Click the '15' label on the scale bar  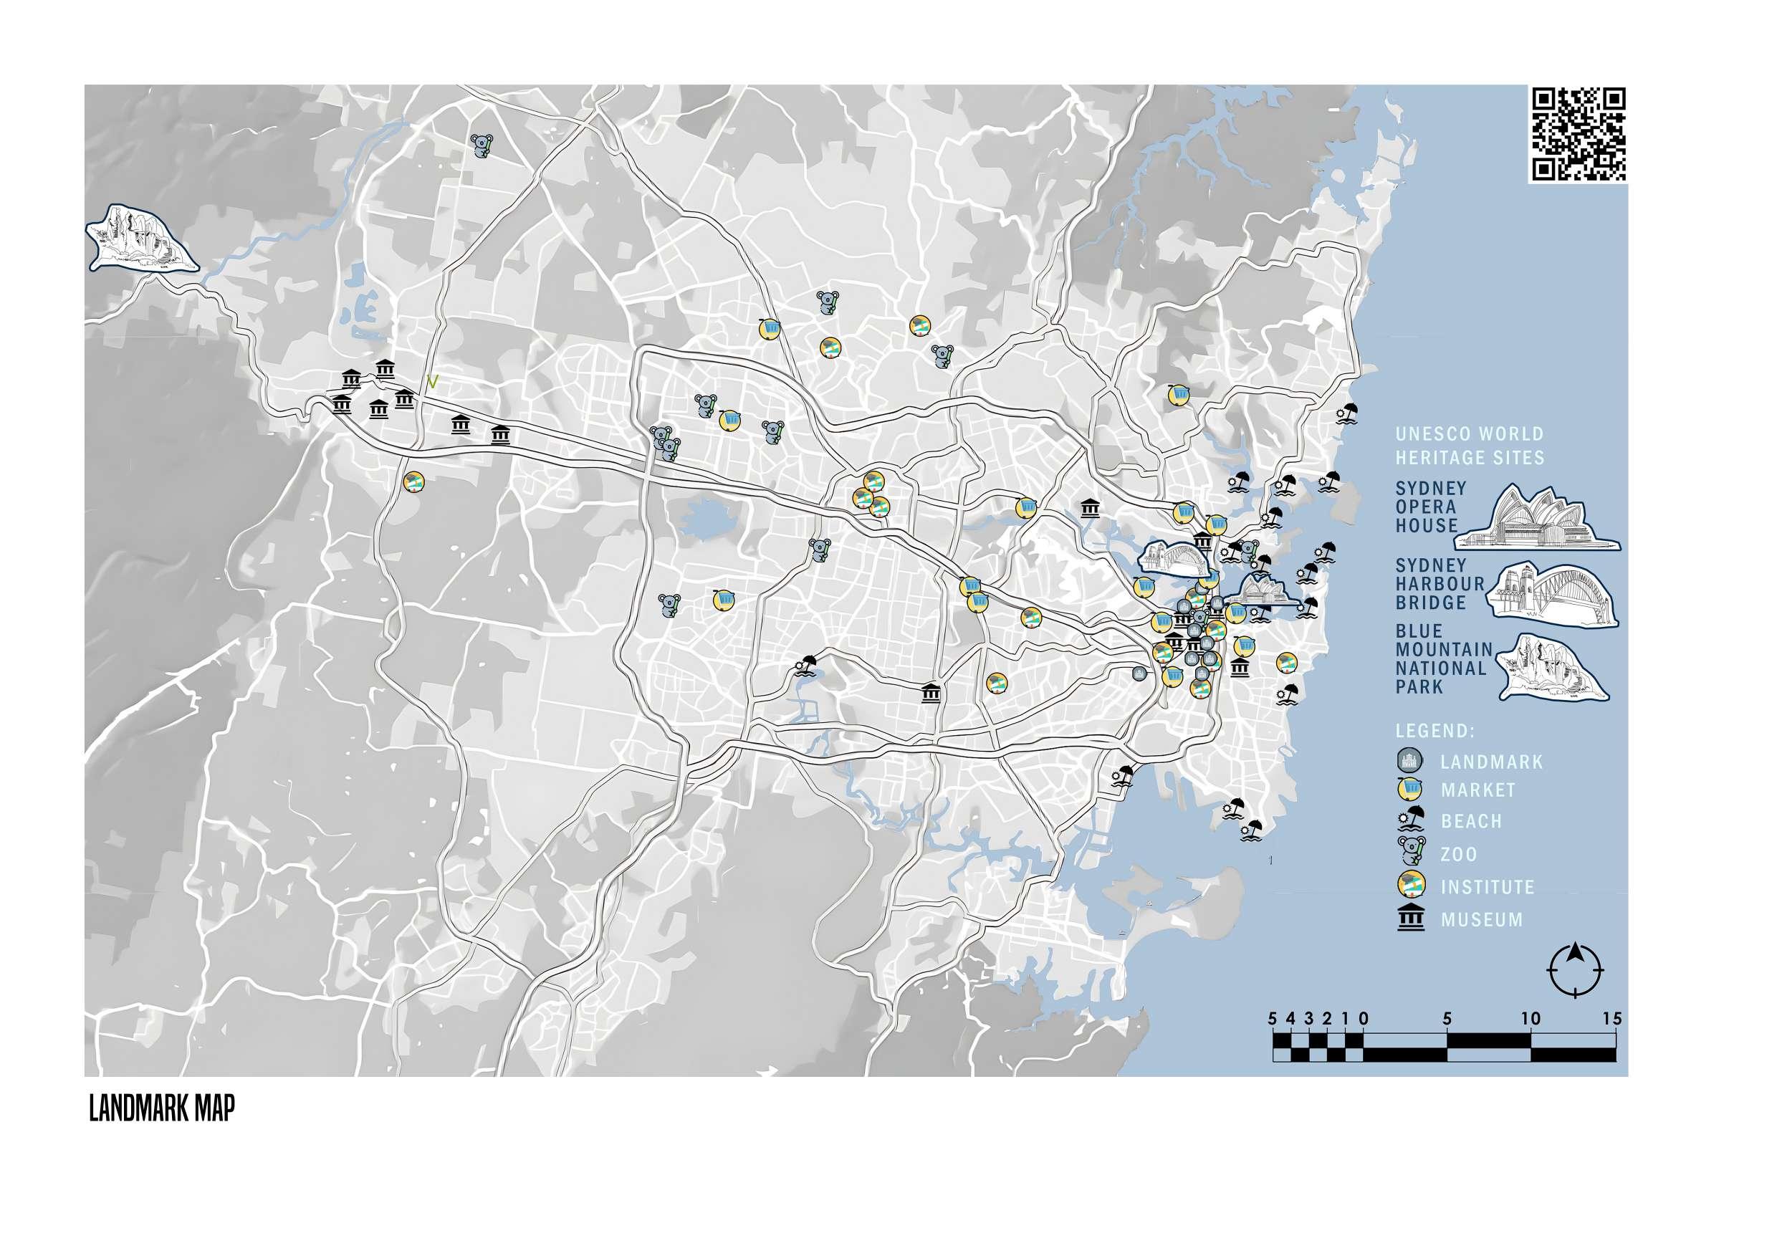[x=1612, y=1018]
